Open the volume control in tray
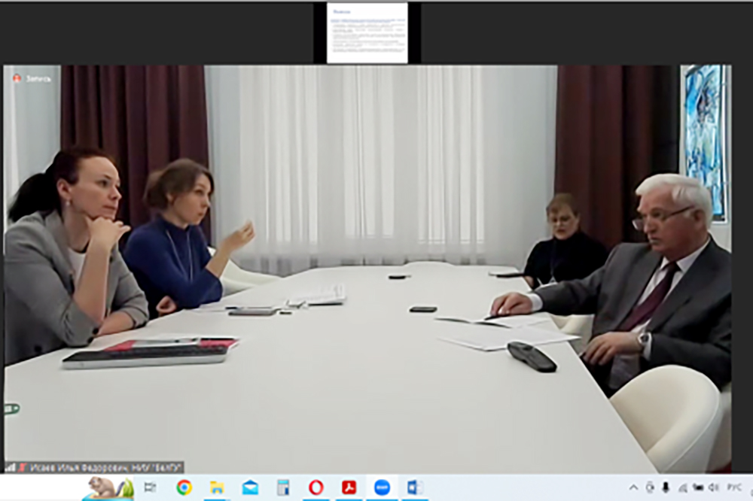753x501 pixels. tap(713, 487)
